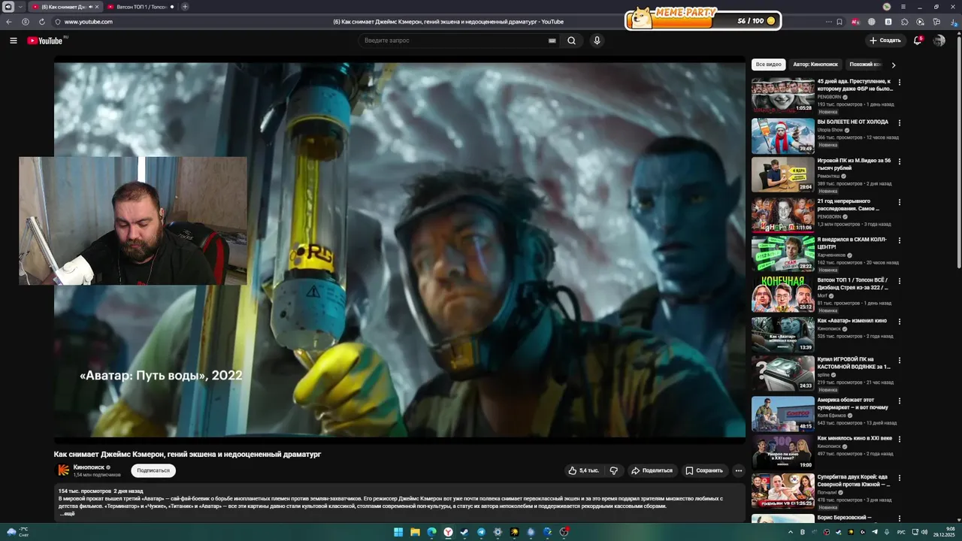The image size is (962, 541).
Task: Open the Кинопоиск channel name link
Action: [x=89, y=467]
